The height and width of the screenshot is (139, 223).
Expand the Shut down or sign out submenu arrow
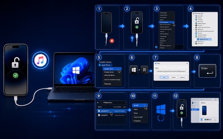click(173, 46)
